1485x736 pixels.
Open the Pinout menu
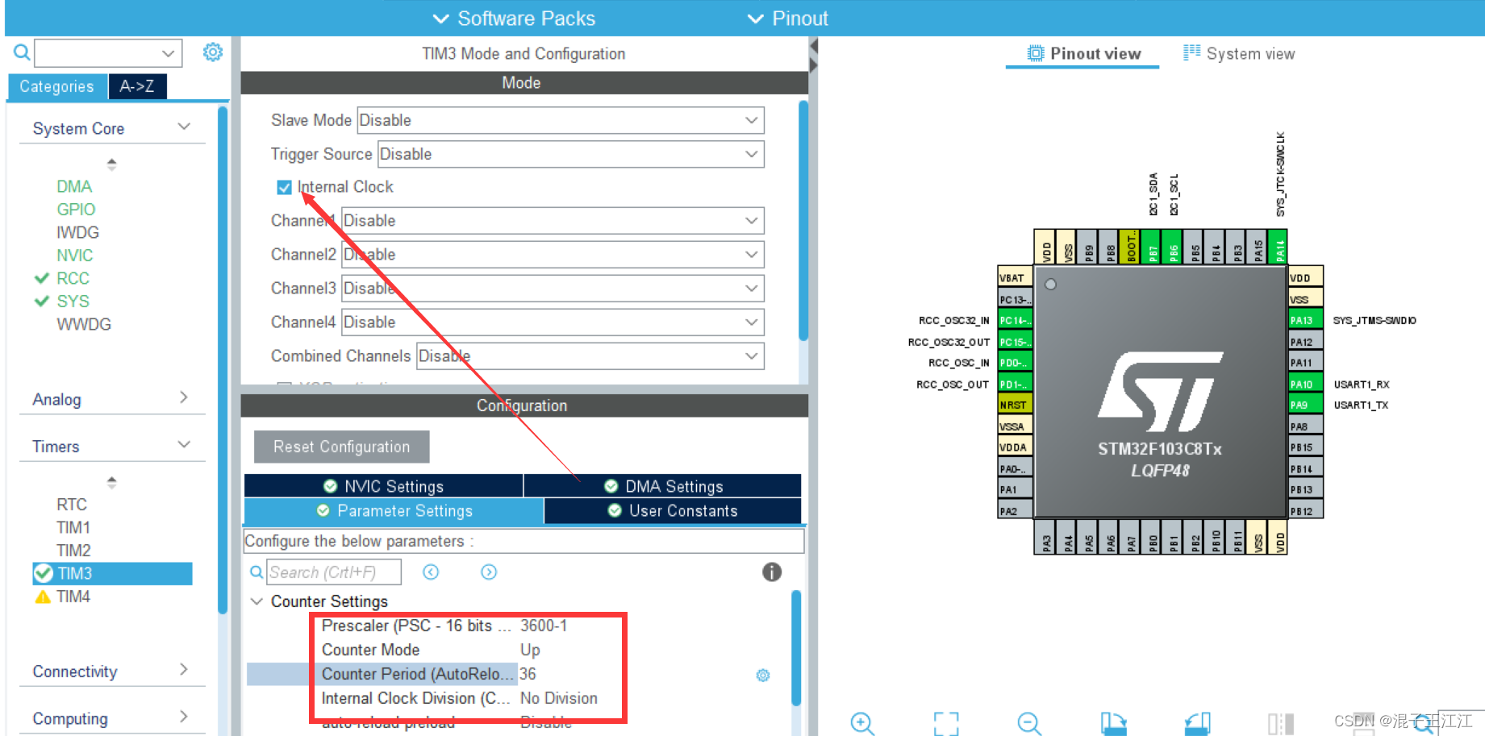pyautogui.click(x=787, y=19)
